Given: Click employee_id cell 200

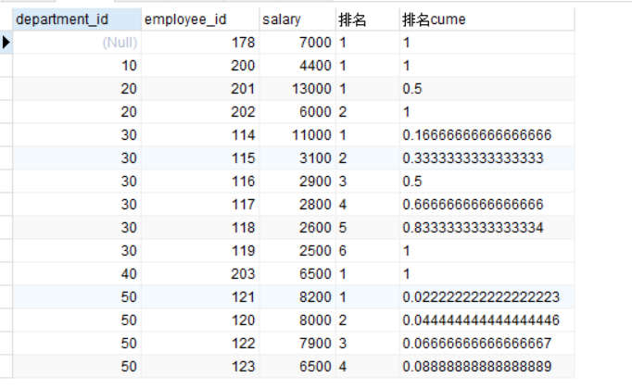Looking at the screenshot, I should coord(200,66).
